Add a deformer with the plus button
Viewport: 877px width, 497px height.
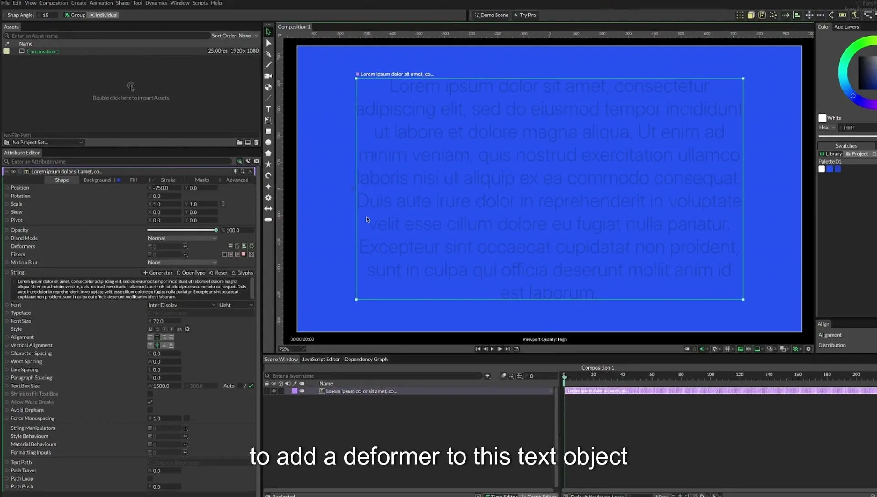pyautogui.click(x=185, y=246)
